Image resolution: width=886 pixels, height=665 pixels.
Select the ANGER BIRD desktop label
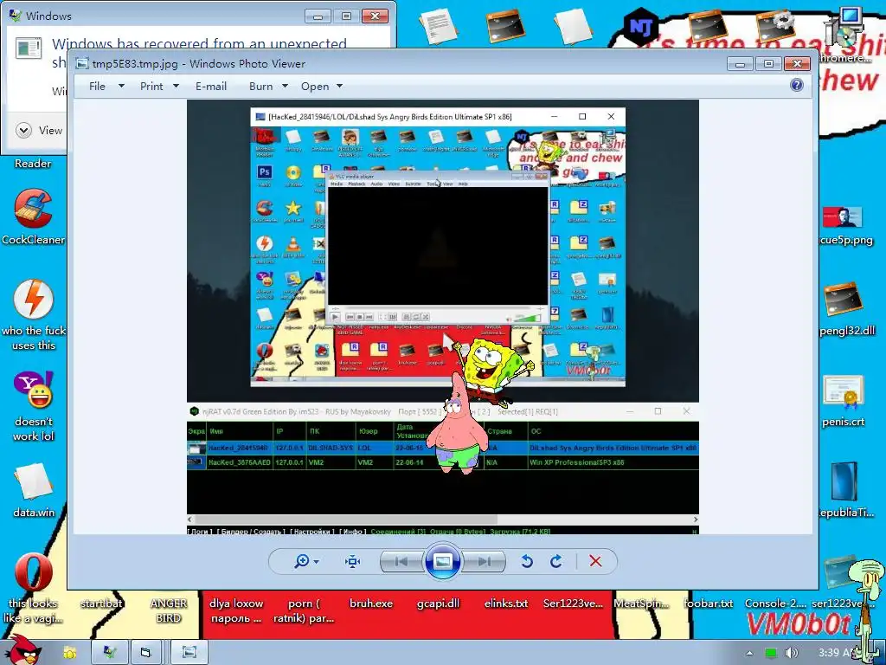tap(169, 610)
